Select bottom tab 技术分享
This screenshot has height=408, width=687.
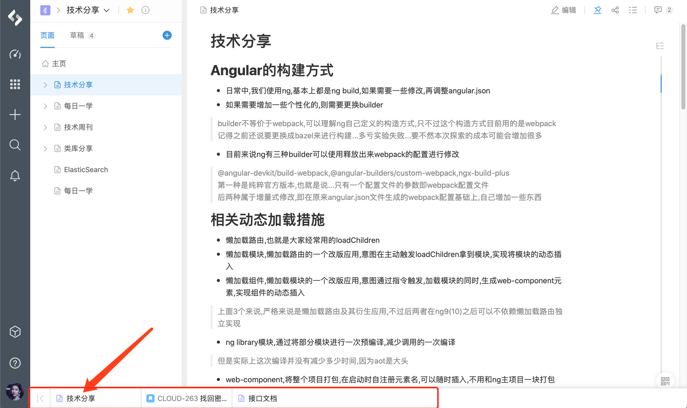click(x=95, y=398)
